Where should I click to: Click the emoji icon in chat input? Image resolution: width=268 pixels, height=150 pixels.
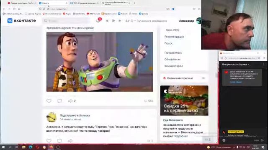[224, 140]
